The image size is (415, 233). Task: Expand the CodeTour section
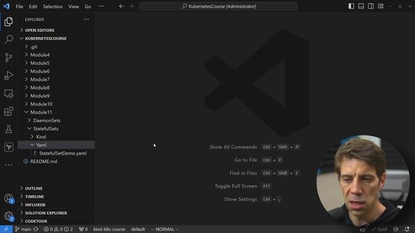(56, 221)
